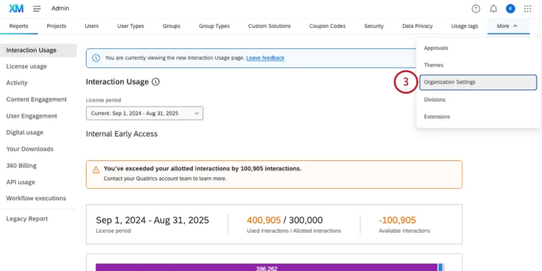The width and height of the screenshot is (542, 271).
Task: Select Organization Settings from the menu
Action: tap(478, 82)
